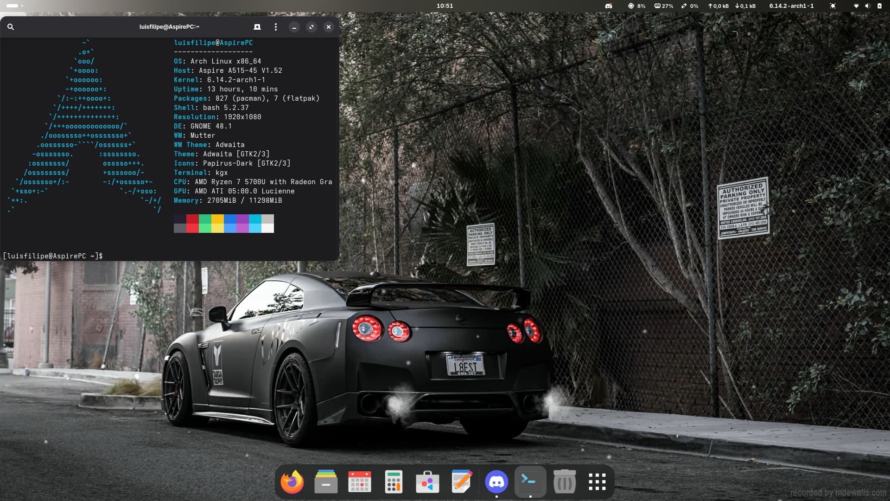Launch Firefox from the dock
This screenshot has height=501, width=890.
click(292, 482)
